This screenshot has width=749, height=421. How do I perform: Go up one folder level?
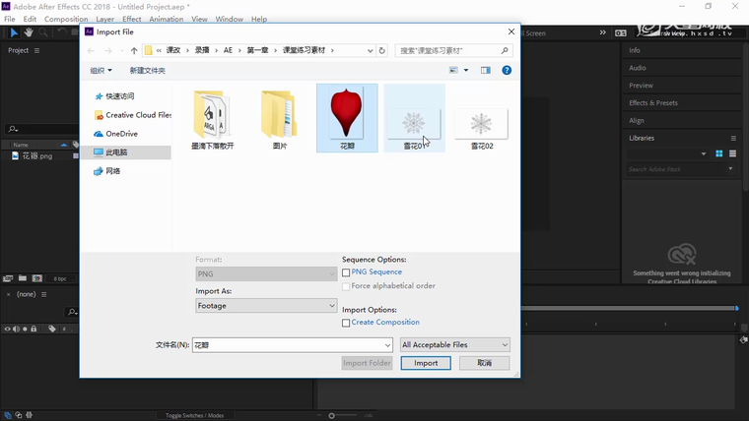[134, 50]
